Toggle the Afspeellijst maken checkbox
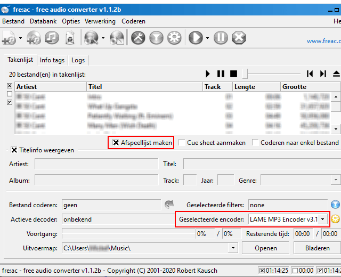The image size is (341, 277). (116, 143)
